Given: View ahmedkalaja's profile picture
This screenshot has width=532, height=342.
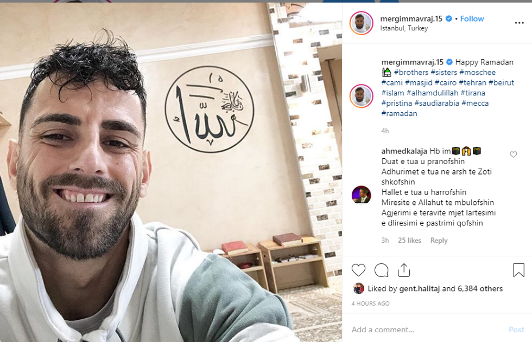Looking at the screenshot, I should 362,195.
